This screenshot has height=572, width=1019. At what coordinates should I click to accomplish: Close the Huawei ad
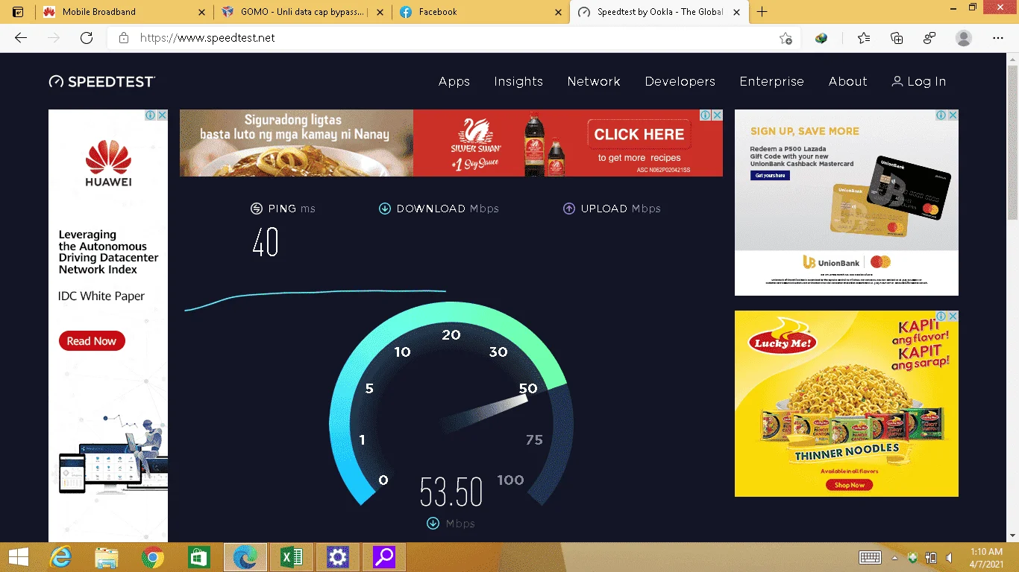(x=162, y=115)
